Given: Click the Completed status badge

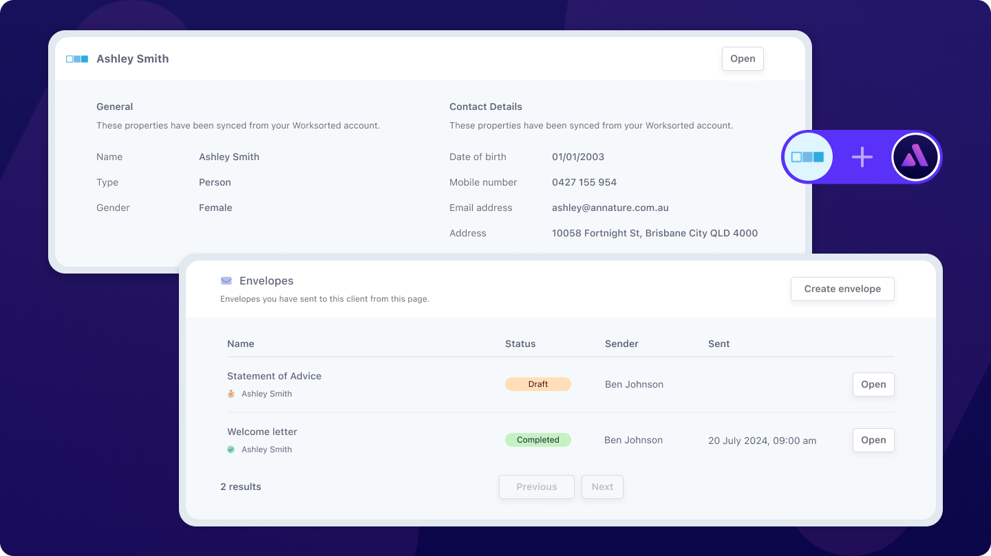Looking at the screenshot, I should point(537,439).
